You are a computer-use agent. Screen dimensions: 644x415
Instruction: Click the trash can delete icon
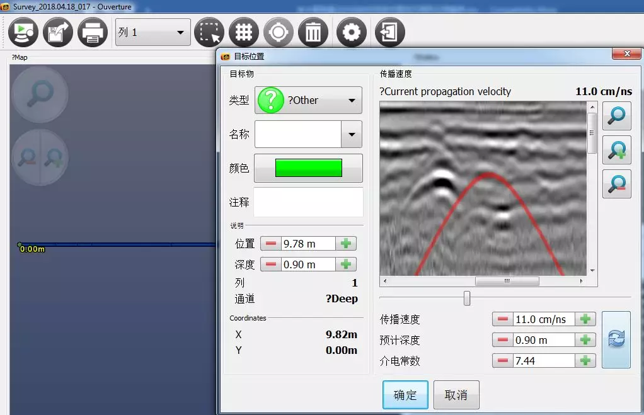(313, 31)
